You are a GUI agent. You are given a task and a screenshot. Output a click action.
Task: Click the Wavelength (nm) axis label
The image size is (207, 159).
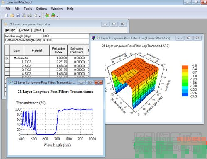click(x=57, y=145)
